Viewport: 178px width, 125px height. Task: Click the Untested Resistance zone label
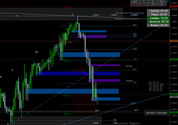coord(130,13)
